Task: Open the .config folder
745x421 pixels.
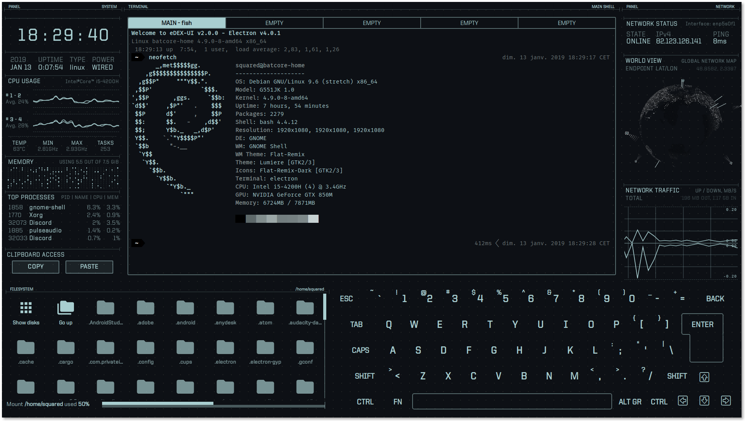Action: click(145, 347)
